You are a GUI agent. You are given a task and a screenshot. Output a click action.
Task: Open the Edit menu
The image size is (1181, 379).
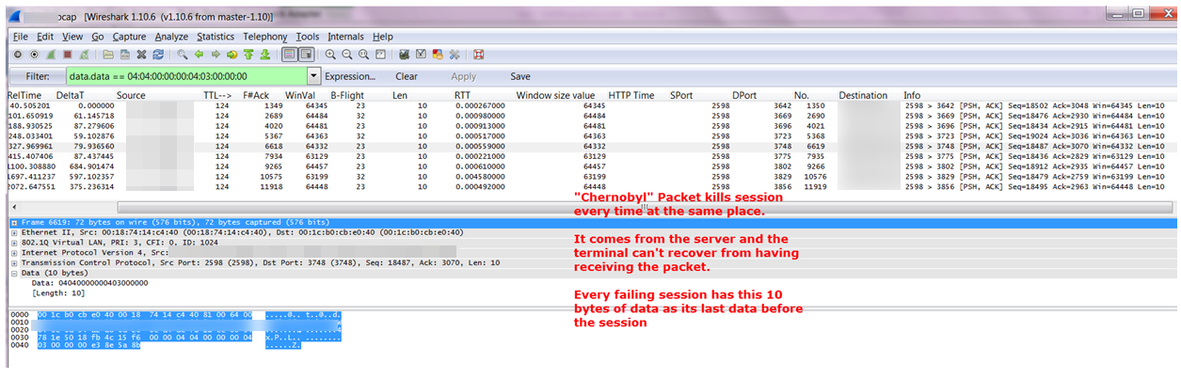click(45, 36)
